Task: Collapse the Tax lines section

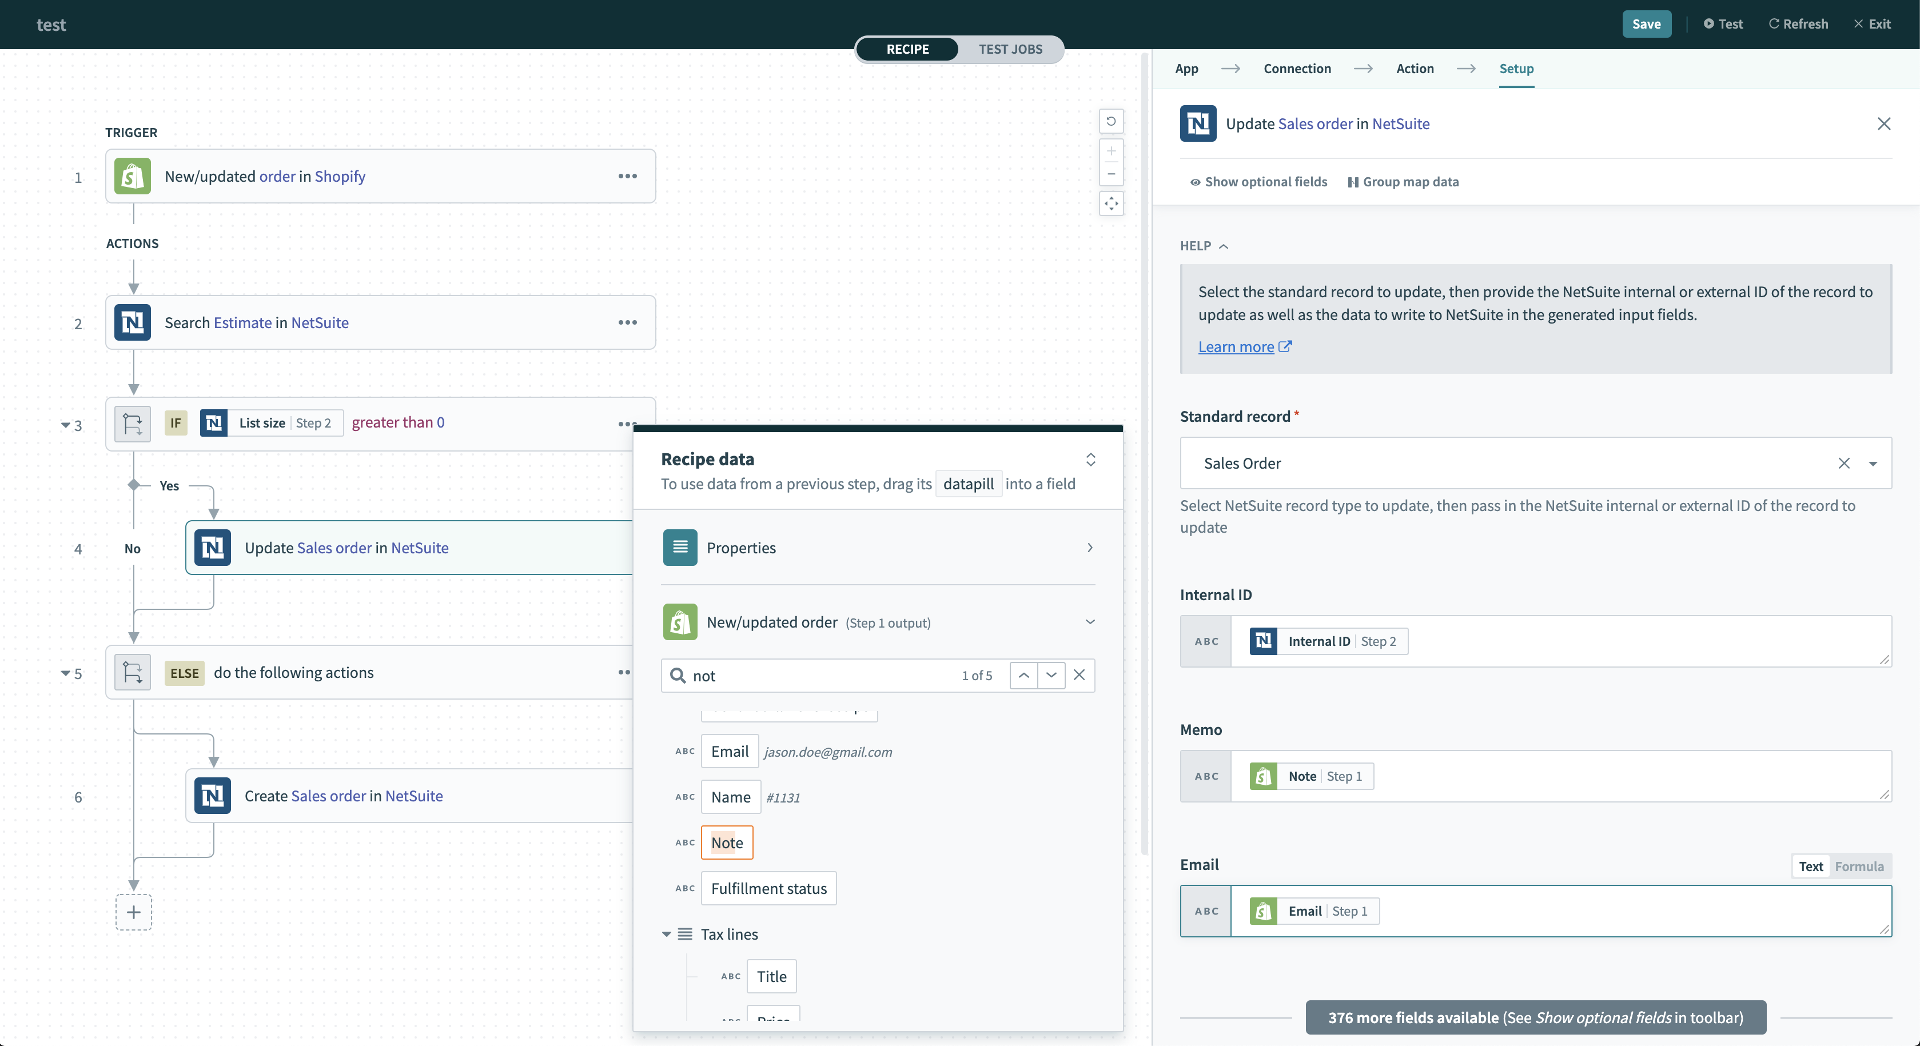Action: point(666,934)
